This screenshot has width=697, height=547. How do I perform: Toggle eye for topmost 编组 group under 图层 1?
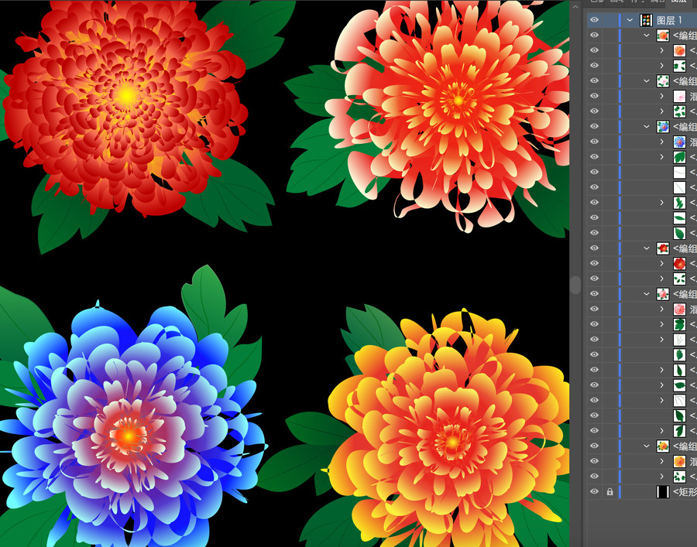[x=594, y=35]
